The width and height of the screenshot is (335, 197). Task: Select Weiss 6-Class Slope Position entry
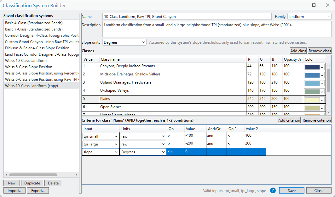(x=41, y=67)
